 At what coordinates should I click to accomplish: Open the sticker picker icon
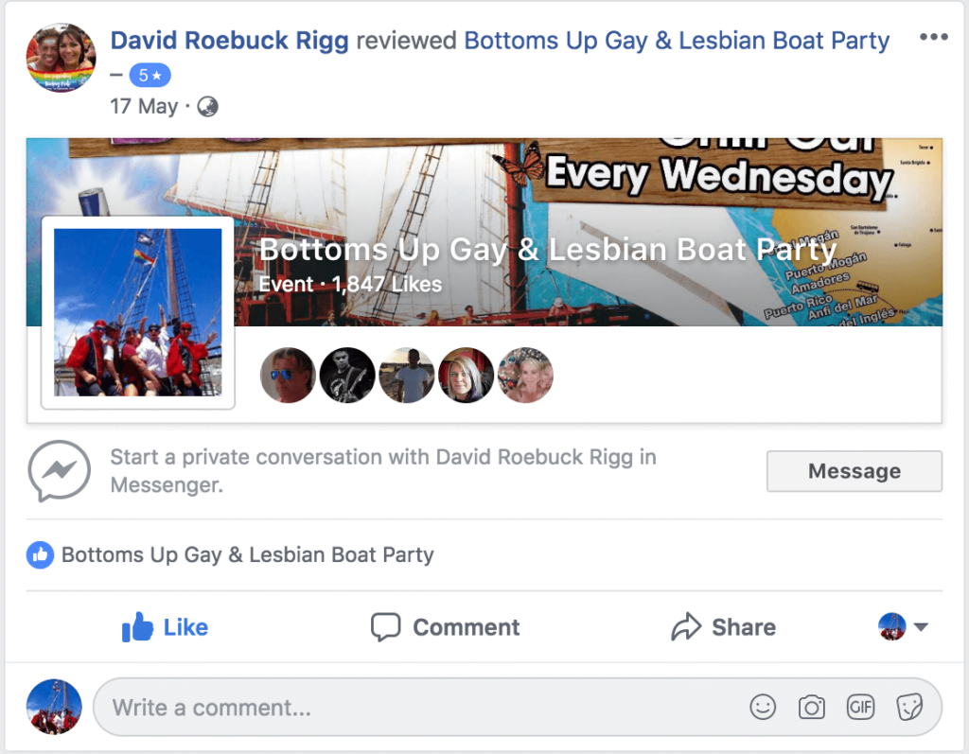(x=909, y=707)
